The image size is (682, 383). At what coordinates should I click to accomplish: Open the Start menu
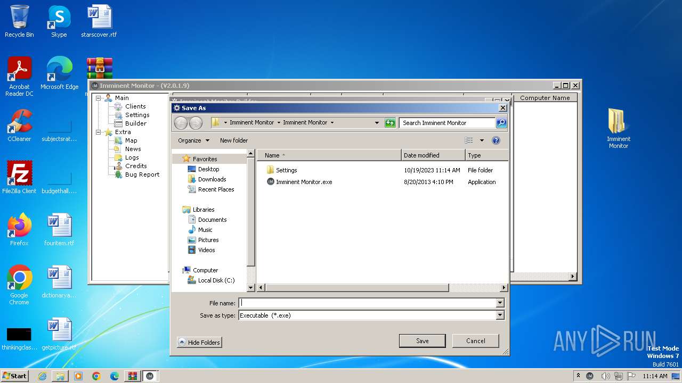[x=15, y=376]
